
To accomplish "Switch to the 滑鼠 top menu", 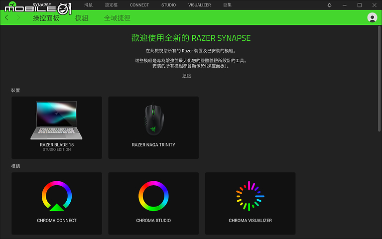I will [x=88, y=5].
